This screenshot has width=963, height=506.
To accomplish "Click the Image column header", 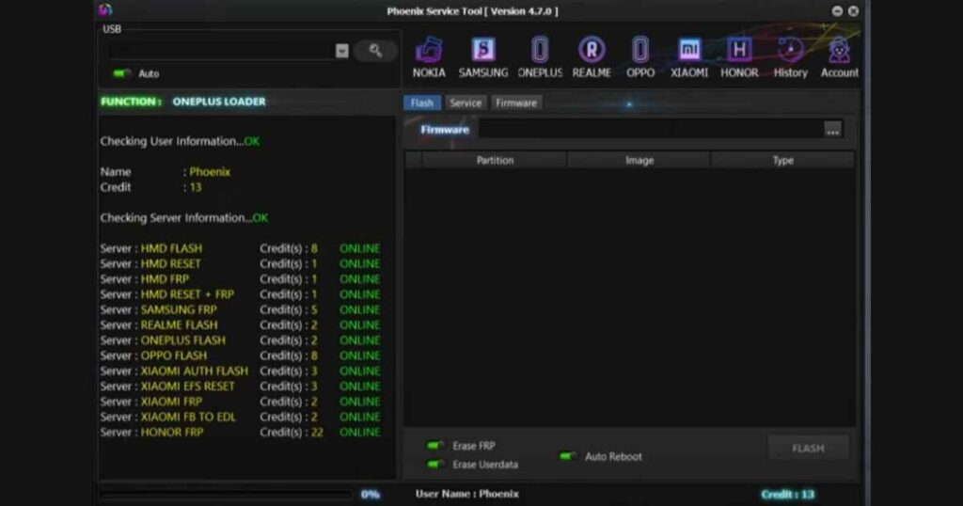I will point(639,160).
